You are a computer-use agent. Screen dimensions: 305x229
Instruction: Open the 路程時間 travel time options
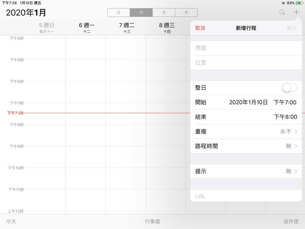tap(246, 146)
